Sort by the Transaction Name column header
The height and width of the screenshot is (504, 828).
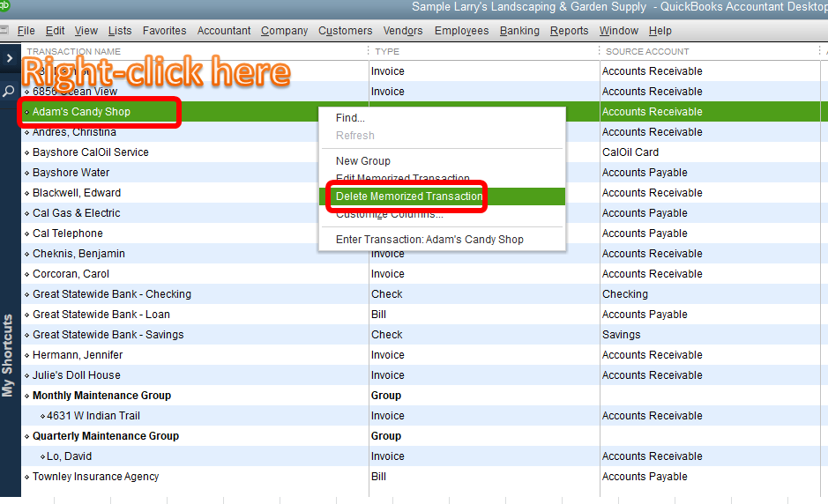74,51
